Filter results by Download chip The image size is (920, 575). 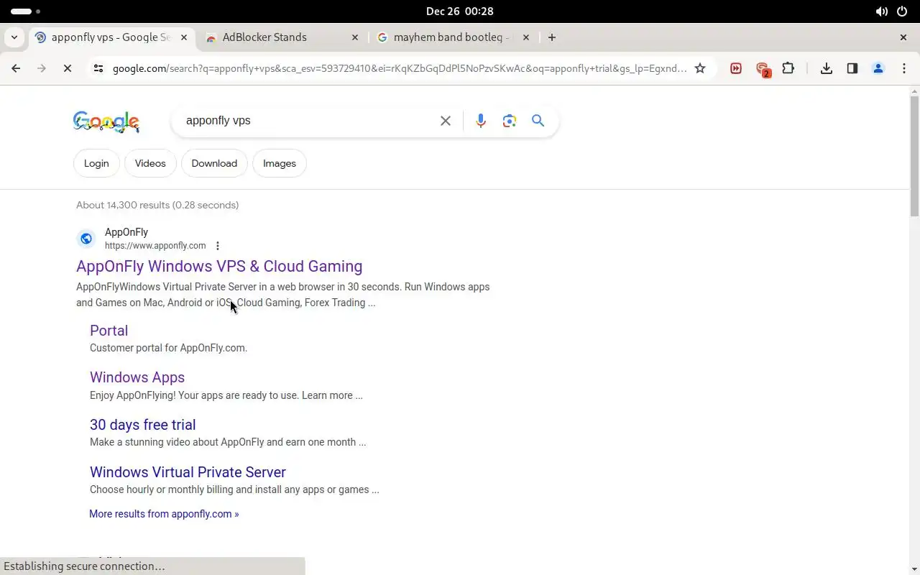[214, 163]
